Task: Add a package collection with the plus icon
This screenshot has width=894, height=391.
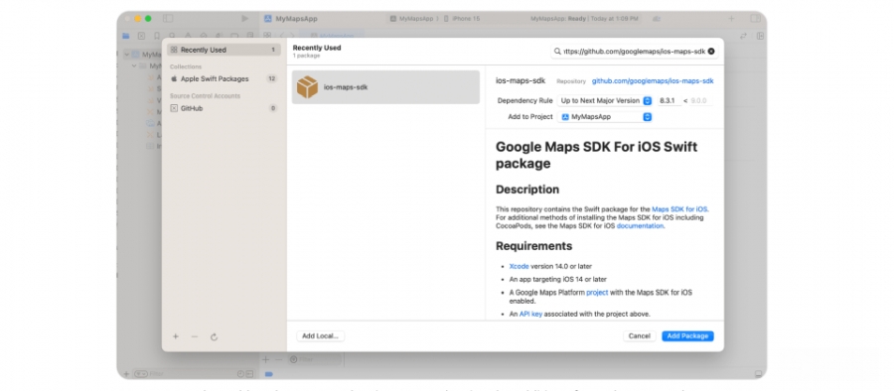Action: coord(176,336)
